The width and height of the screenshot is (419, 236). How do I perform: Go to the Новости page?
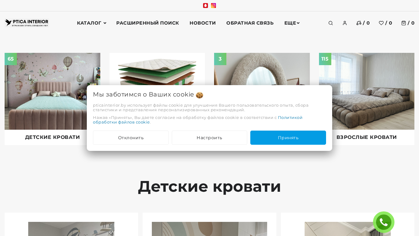pyautogui.click(x=202, y=23)
